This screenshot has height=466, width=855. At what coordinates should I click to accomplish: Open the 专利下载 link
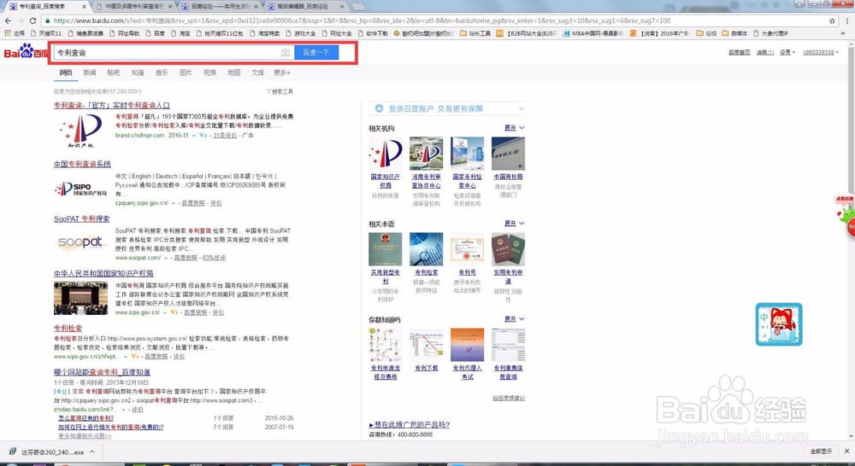click(426, 368)
